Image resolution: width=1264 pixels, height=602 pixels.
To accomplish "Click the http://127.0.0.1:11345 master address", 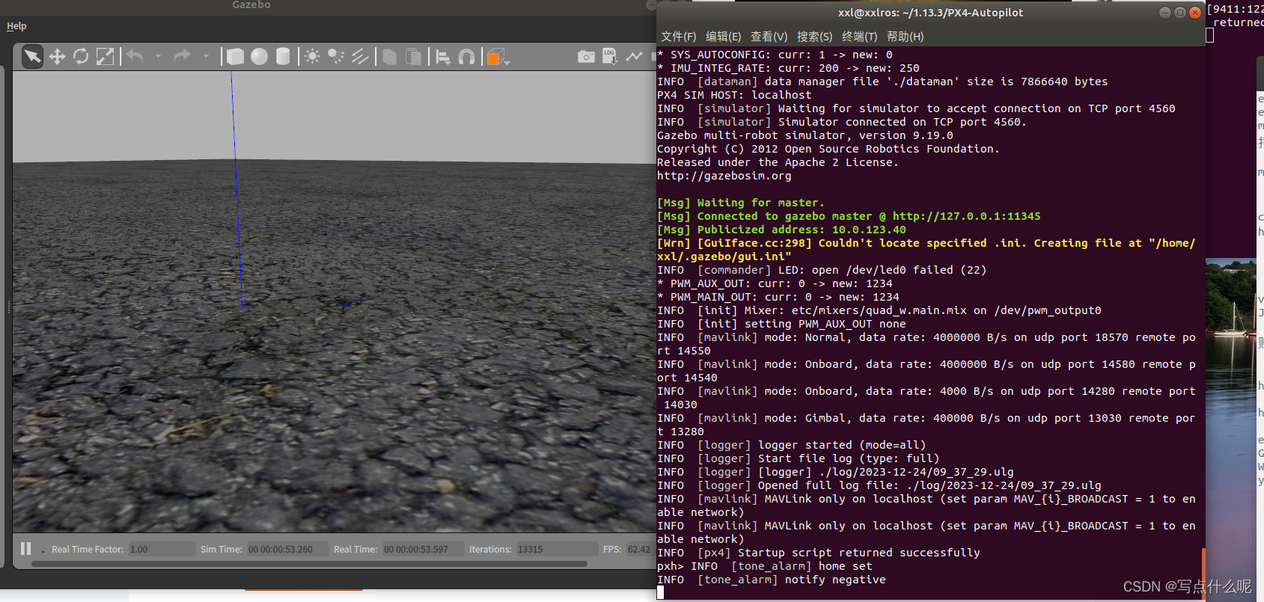I will (966, 216).
